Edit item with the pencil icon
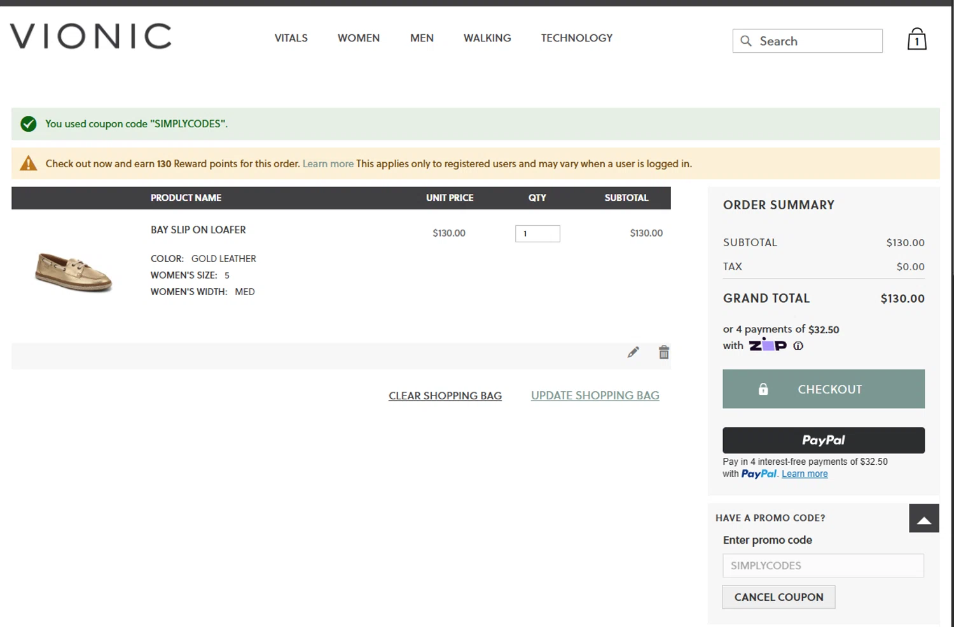954x627 pixels. click(x=633, y=352)
